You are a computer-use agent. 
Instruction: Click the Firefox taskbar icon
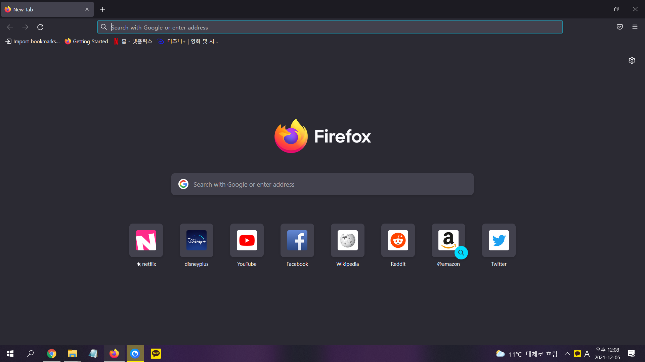pos(114,354)
